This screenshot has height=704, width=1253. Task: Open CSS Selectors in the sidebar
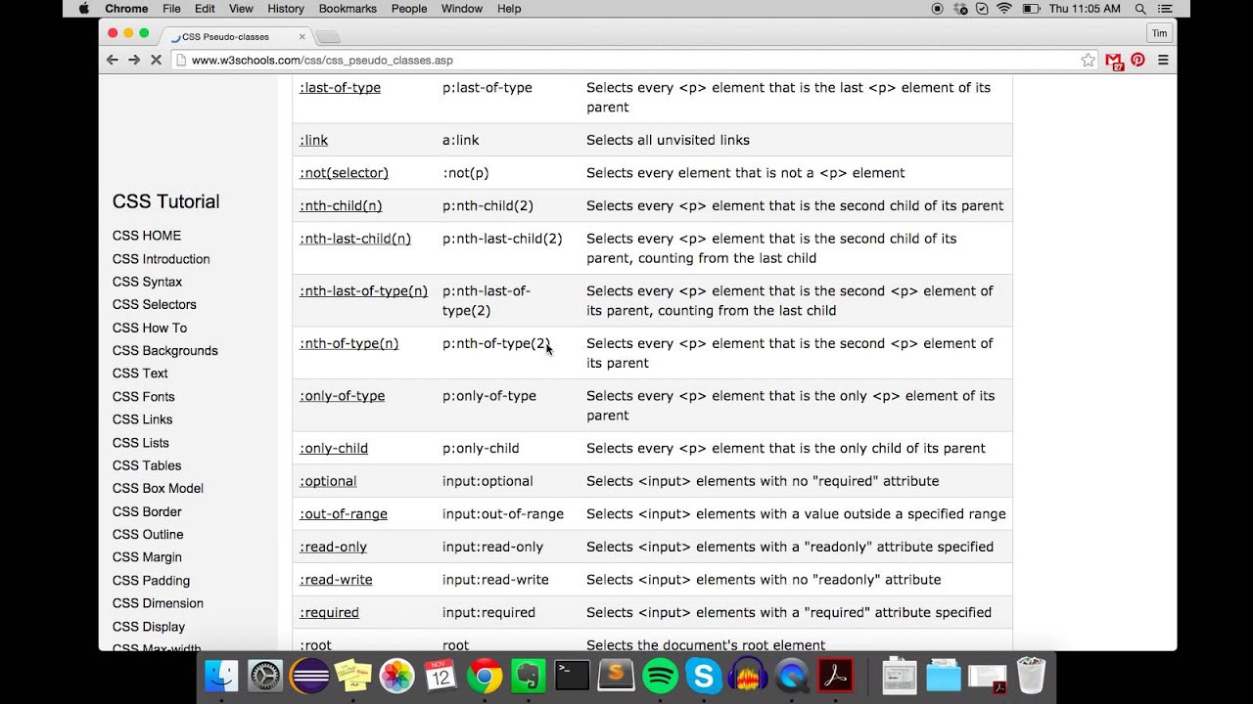coord(155,305)
